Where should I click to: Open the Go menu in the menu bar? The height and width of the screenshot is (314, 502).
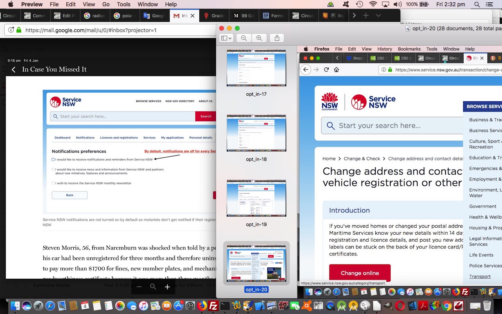106,4
